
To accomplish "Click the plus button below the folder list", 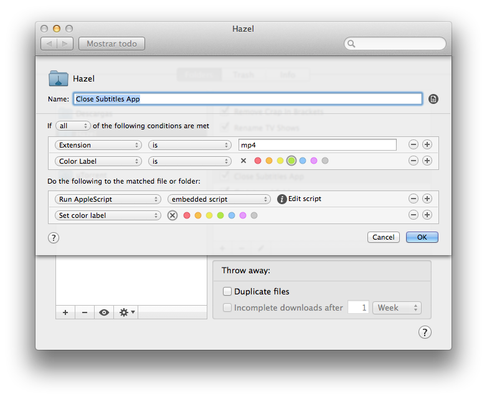I will click(65, 312).
